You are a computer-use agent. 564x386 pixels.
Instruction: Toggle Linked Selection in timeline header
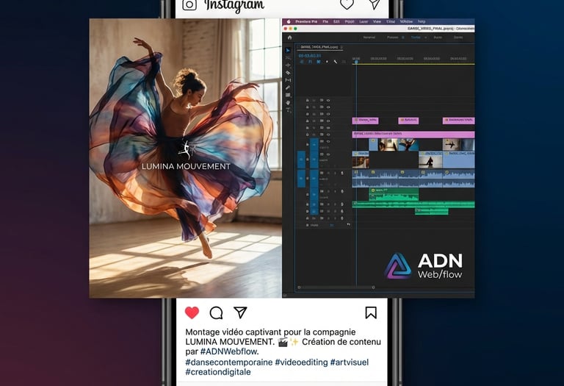(x=318, y=62)
